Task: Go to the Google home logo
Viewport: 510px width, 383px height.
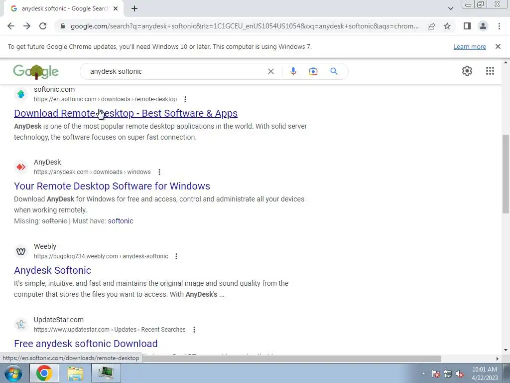Action: pyautogui.click(x=36, y=71)
